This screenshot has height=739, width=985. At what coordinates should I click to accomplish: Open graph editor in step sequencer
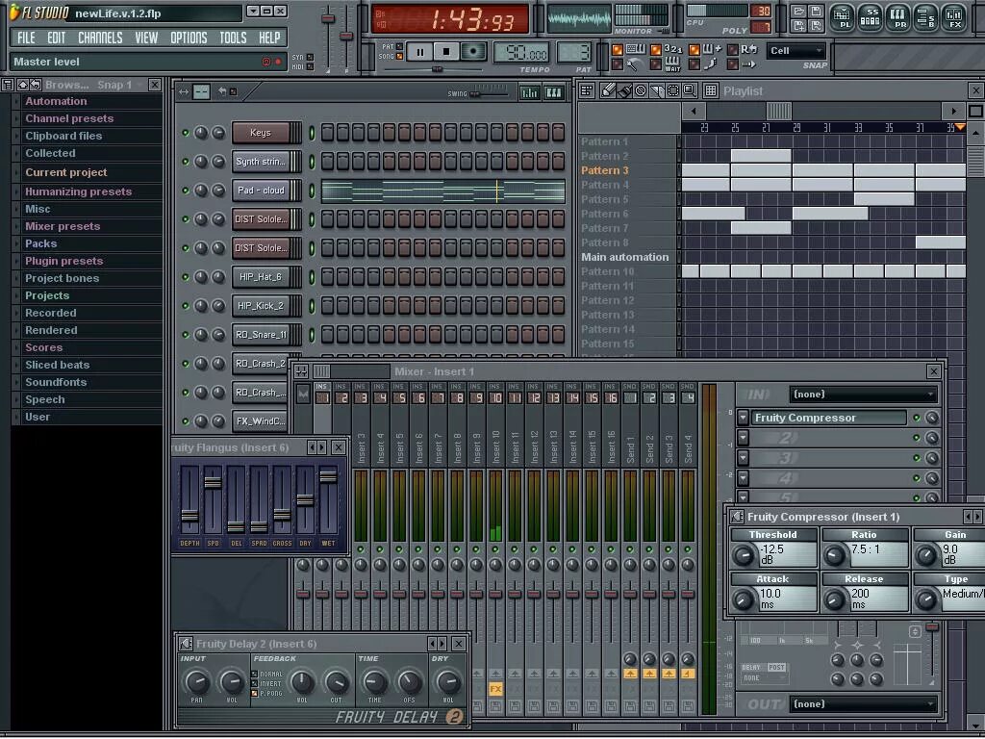coord(530,93)
